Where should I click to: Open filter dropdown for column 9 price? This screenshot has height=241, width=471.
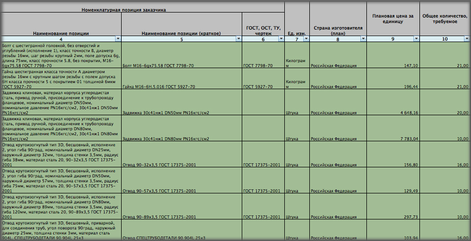415,39
